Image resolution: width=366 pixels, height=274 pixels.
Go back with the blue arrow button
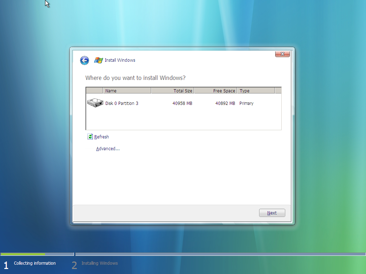[84, 61]
